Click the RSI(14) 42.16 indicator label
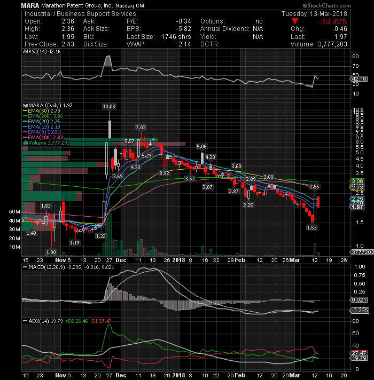This screenshot has width=374, height=380. [x=44, y=52]
